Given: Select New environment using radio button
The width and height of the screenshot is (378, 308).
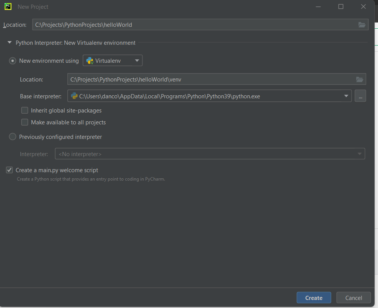Looking at the screenshot, I should tap(13, 61).
